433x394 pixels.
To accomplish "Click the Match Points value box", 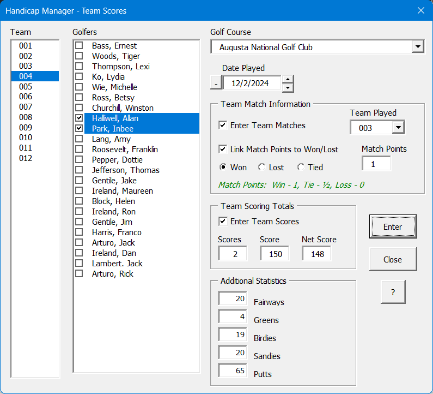I will tap(376, 164).
